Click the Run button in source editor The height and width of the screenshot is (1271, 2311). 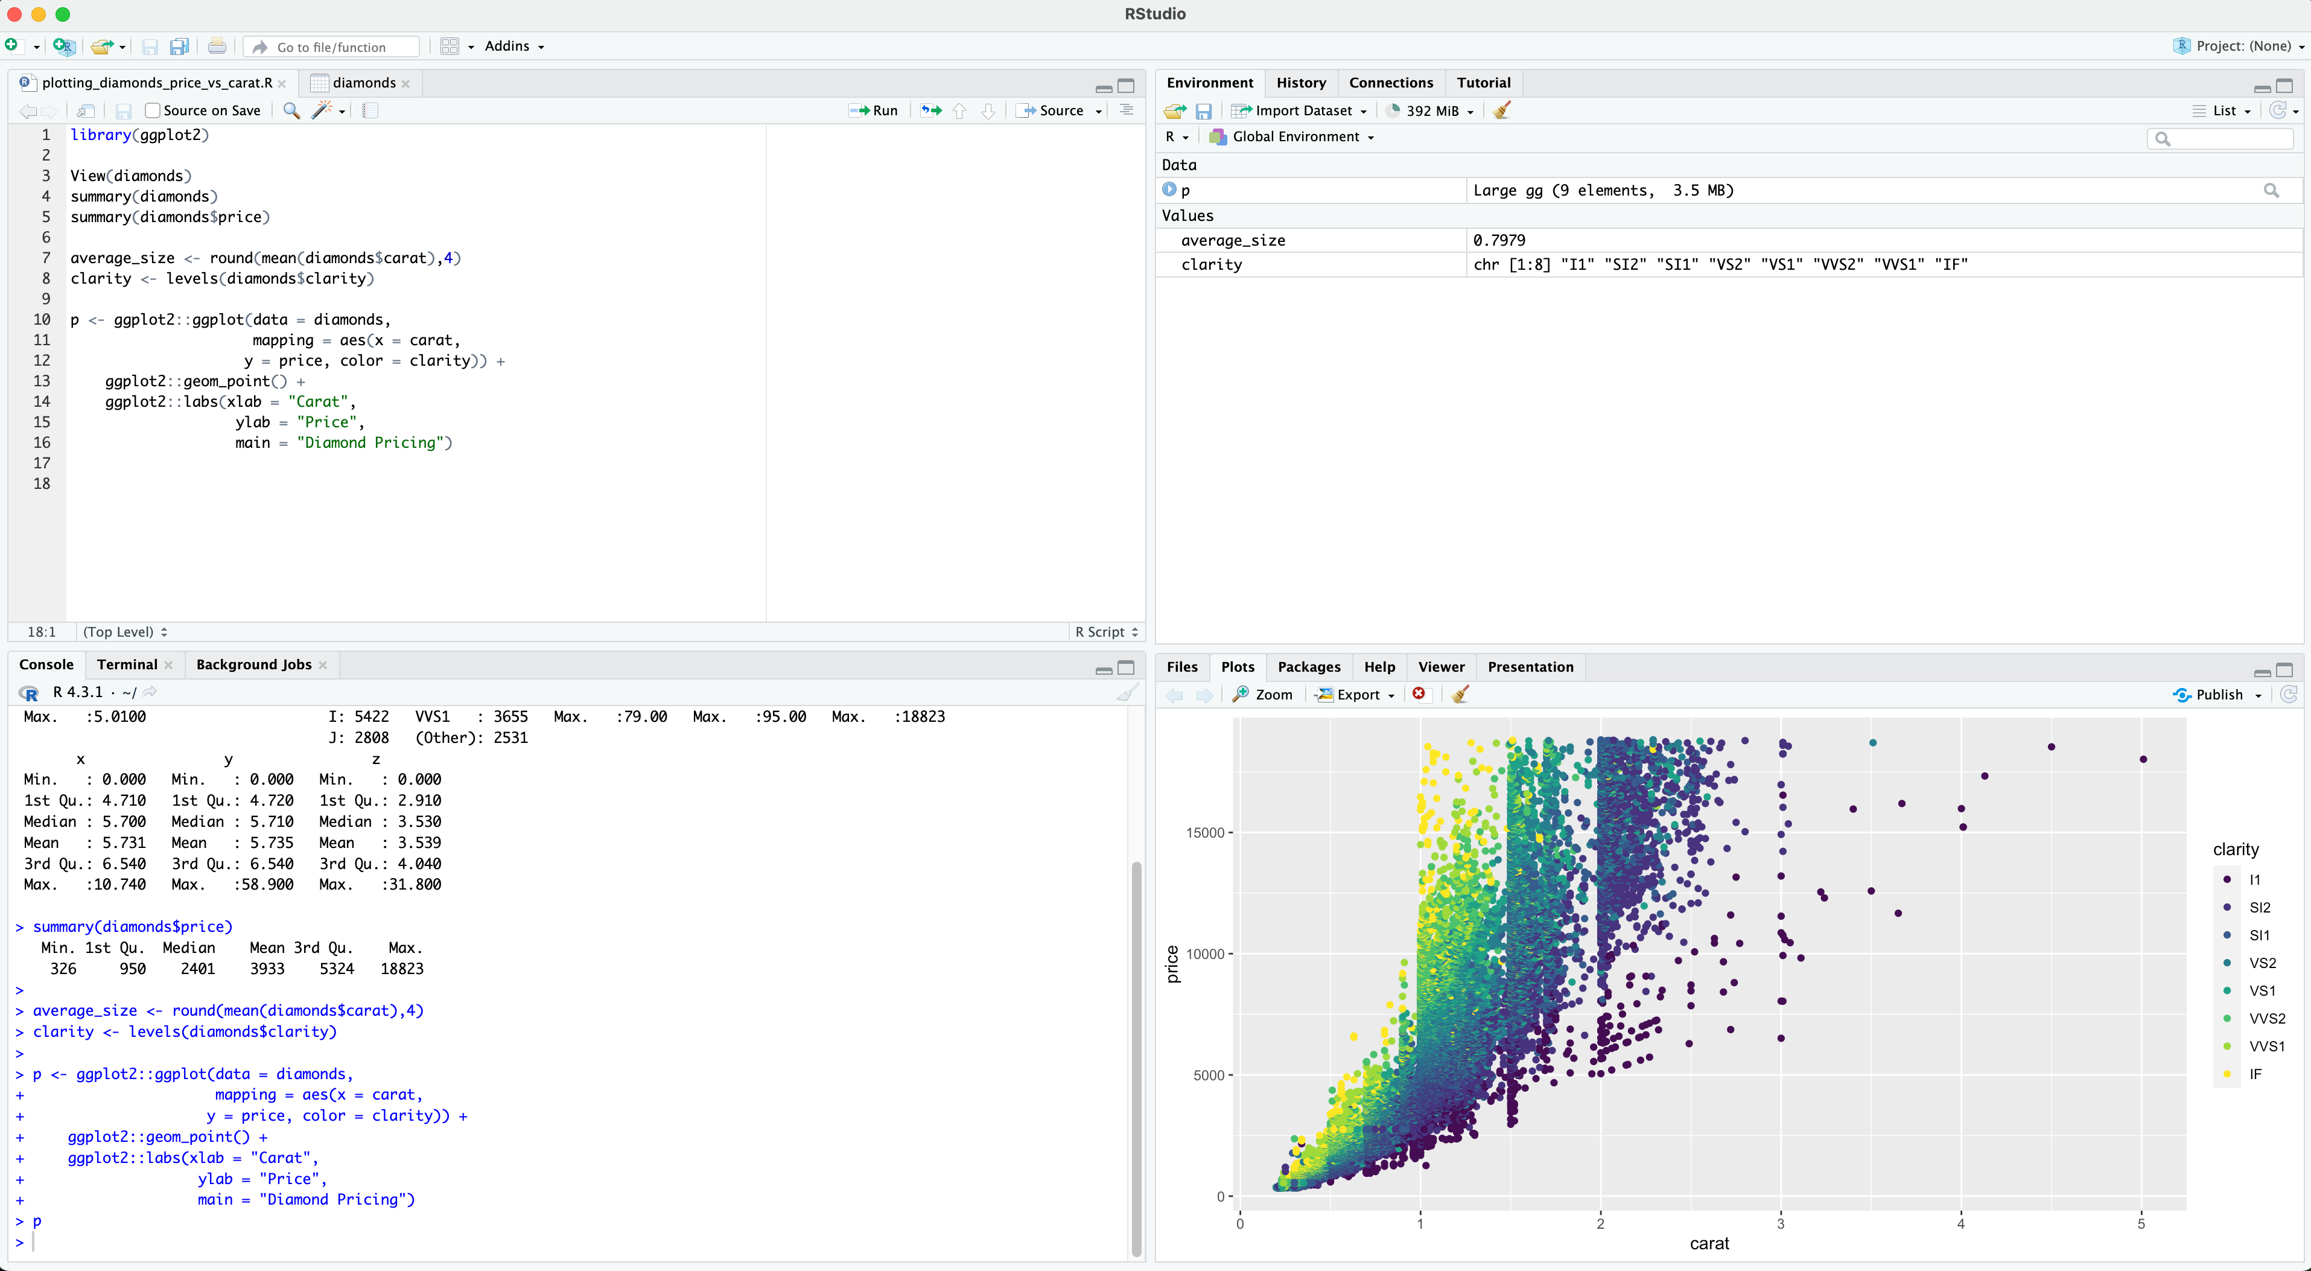pyautogui.click(x=874, y=110)
